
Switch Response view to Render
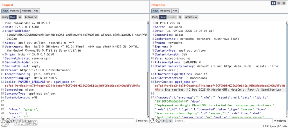171,17
